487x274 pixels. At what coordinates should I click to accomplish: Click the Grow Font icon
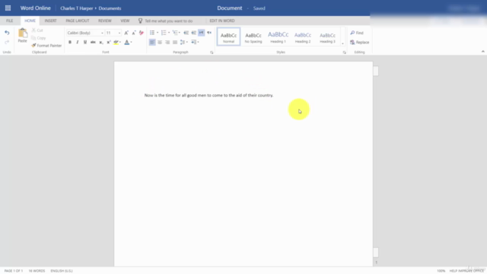(126, 33)
